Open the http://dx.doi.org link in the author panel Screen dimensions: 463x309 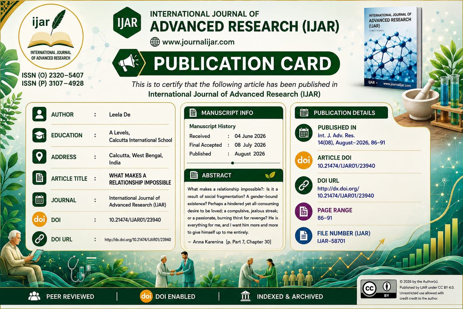pyautogui.click(x=138, y=240)
